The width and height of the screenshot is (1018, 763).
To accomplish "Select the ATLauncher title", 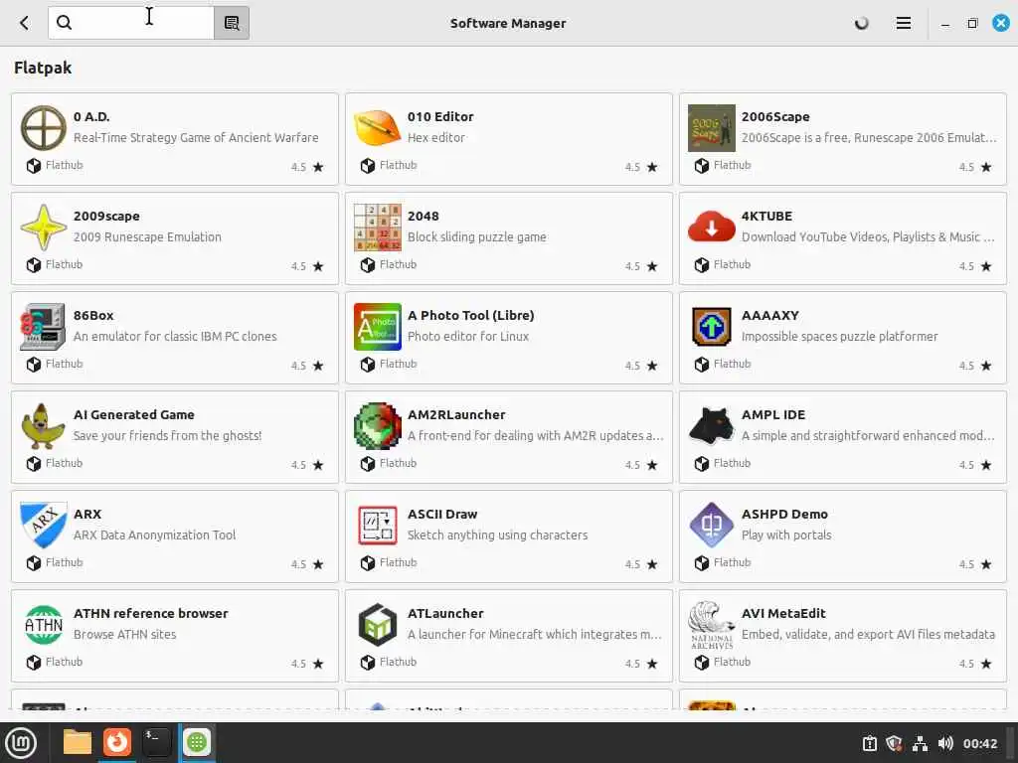I will click(x=445, y=613).
